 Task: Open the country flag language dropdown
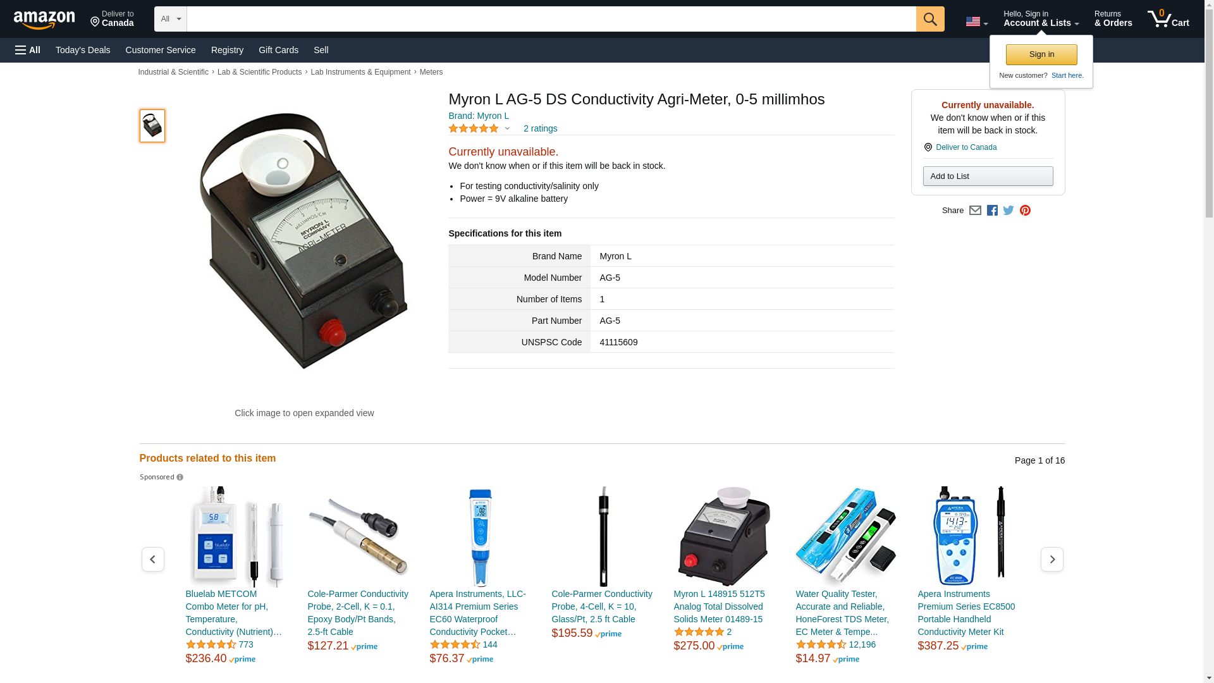click(977, 22)
